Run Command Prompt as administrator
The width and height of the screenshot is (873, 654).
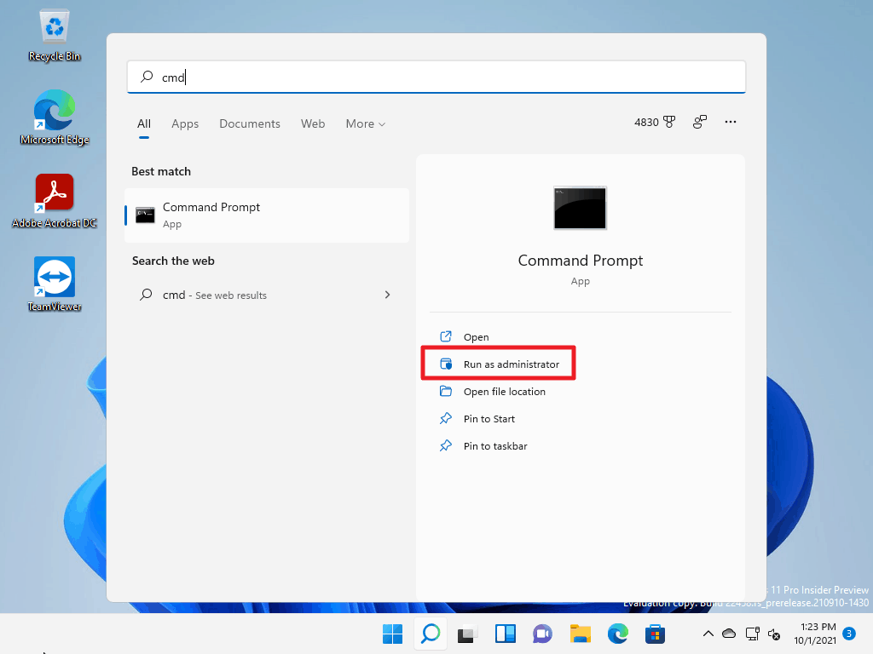click(x=499, y=363)
